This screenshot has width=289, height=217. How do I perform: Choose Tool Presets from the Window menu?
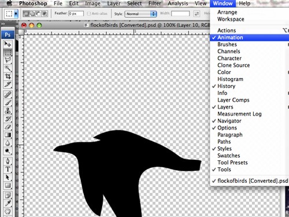(x=250, y=163)
